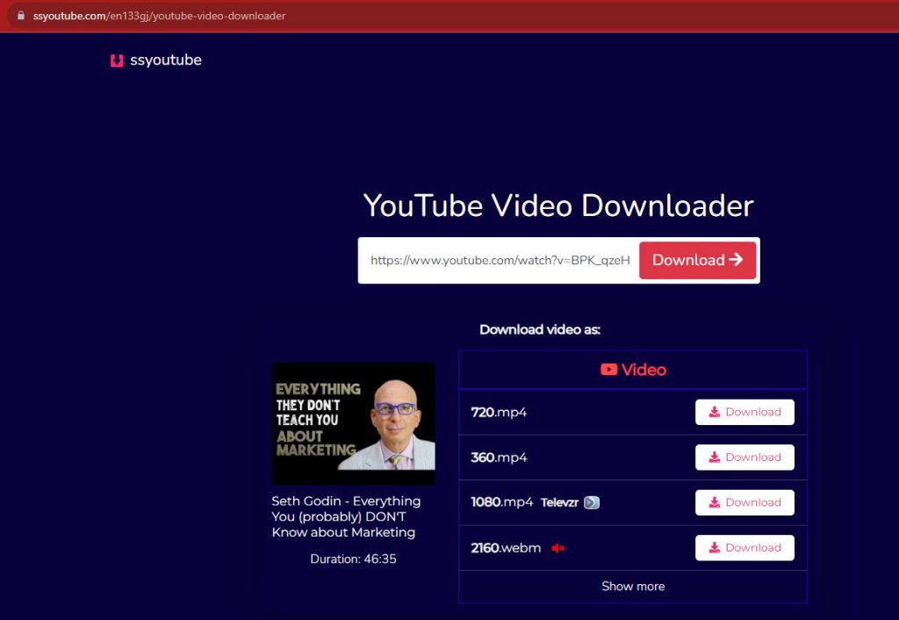Click the padlock icon in the address bar
The width and height of the screenshot is (899, 620).
coord(20,16)
